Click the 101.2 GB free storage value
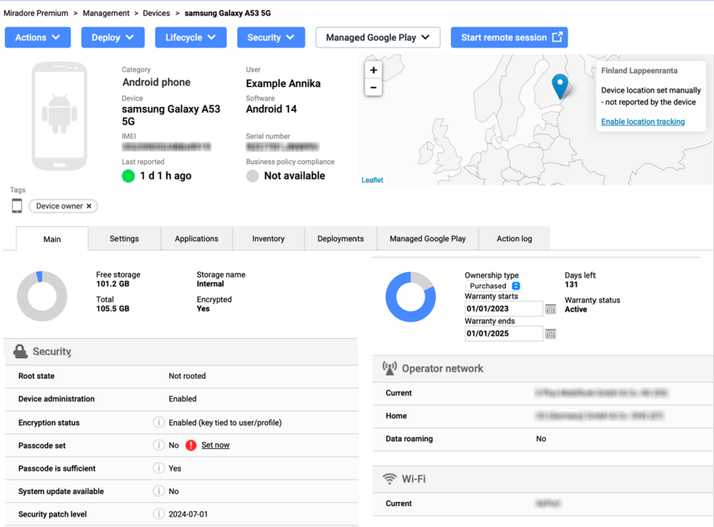Screen dimensions: 714x527 click(x=112, y=284)
